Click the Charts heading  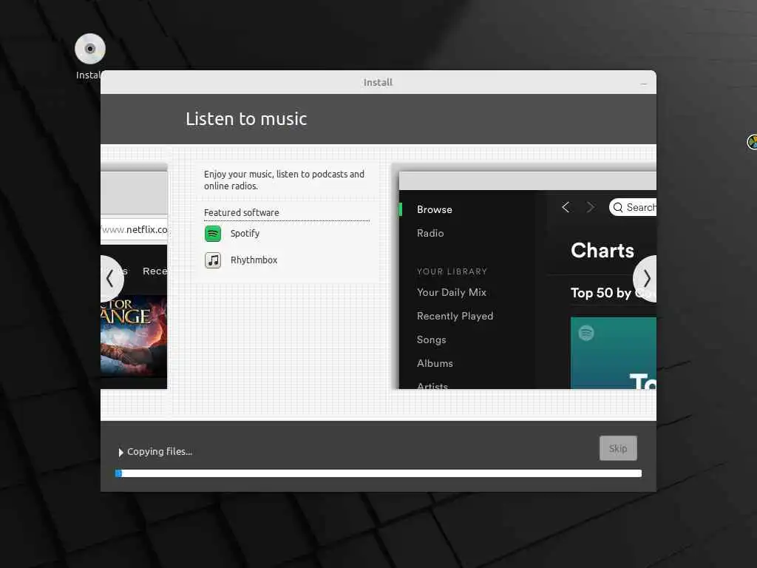(602, 251)
